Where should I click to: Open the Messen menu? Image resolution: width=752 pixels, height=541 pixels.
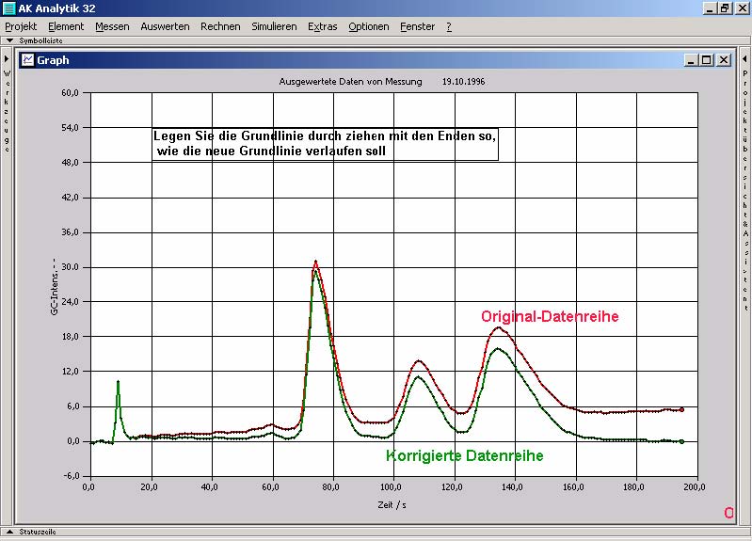tap(112, 26)
